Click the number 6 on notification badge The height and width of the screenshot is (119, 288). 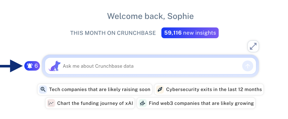pyautogui.click(x=36, y=66)
